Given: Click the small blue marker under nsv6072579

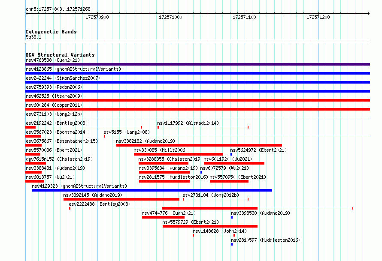Looking at the screenshot, I should click(201, 172).
